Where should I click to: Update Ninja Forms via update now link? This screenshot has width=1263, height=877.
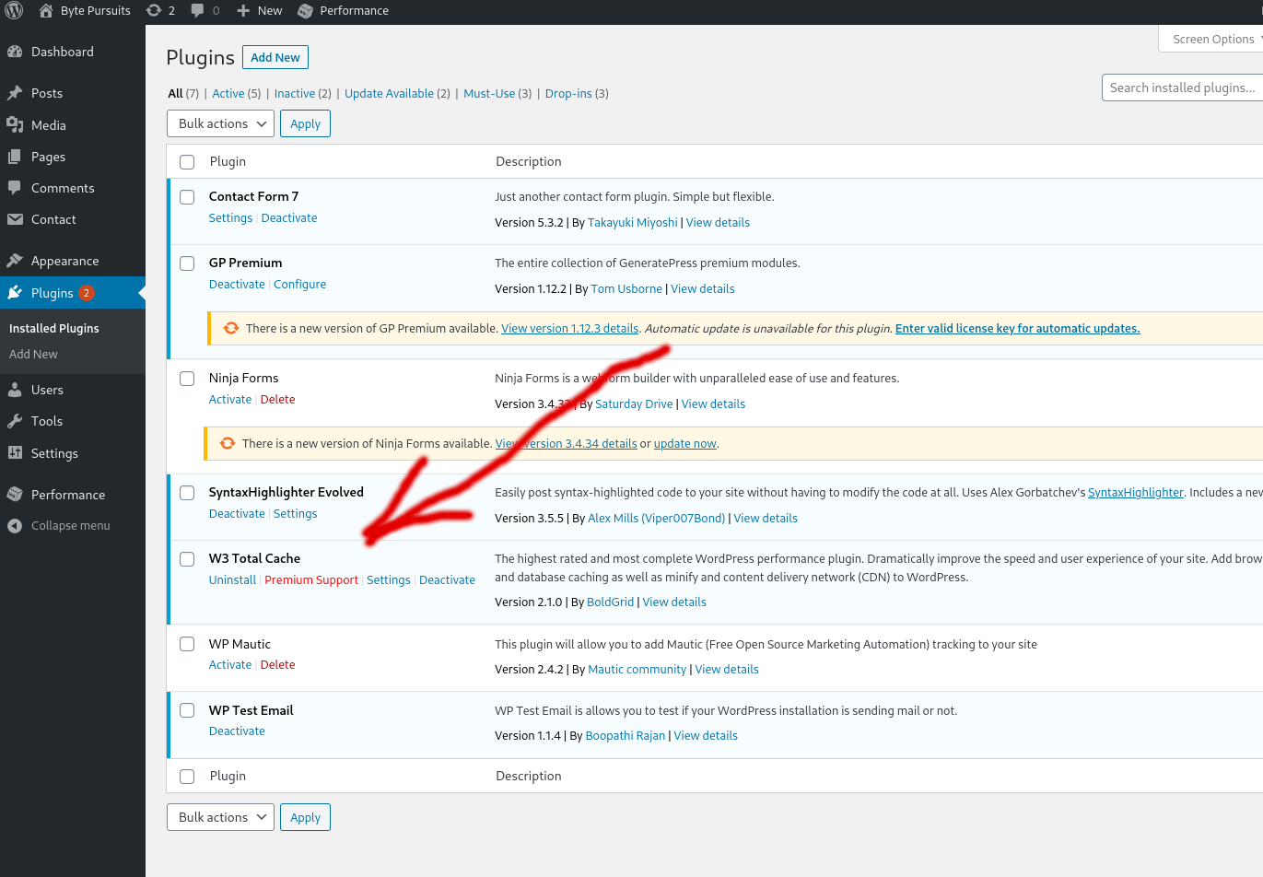click(x=684, y=443)
